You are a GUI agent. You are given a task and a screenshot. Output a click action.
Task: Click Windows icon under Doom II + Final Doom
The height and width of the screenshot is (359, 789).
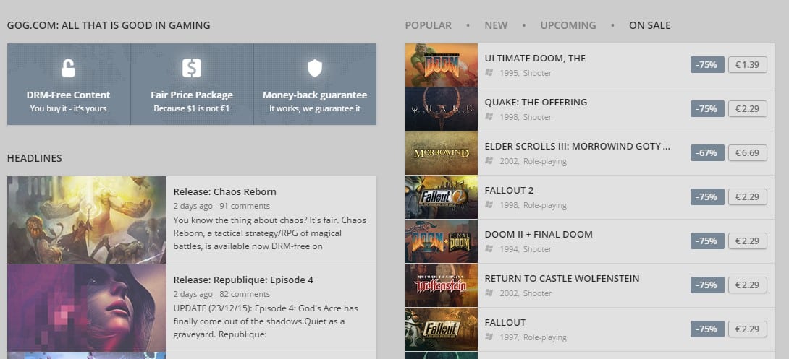[489, 249]
